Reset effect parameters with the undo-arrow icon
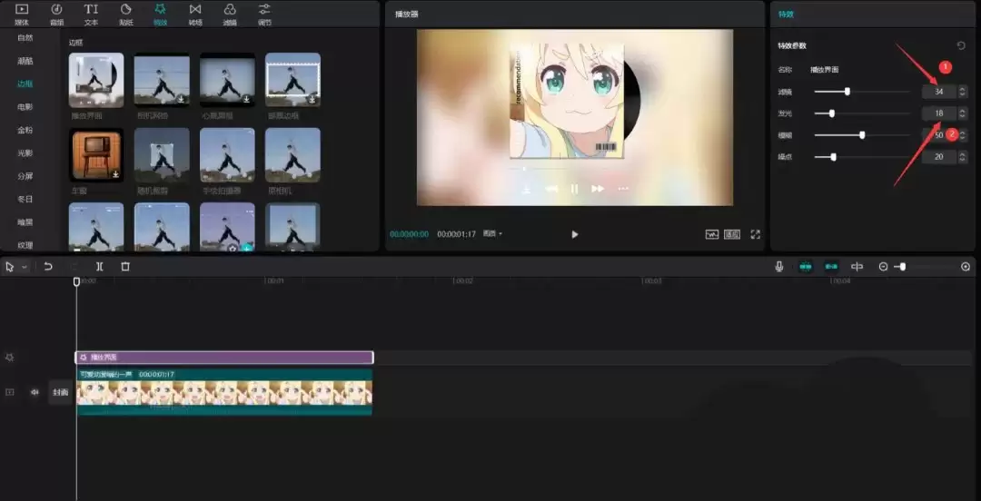This screenshot has height=501, width=981. [x=961, y=45]
